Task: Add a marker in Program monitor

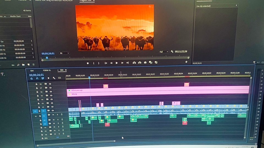Action: click(x=88, y=63)
